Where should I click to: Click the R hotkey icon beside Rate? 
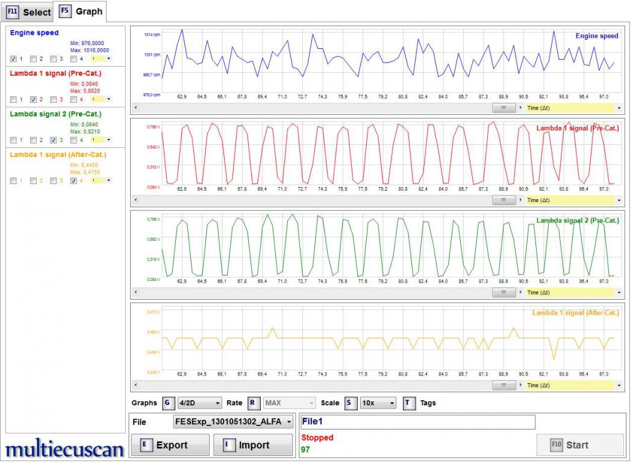(254, 403)
